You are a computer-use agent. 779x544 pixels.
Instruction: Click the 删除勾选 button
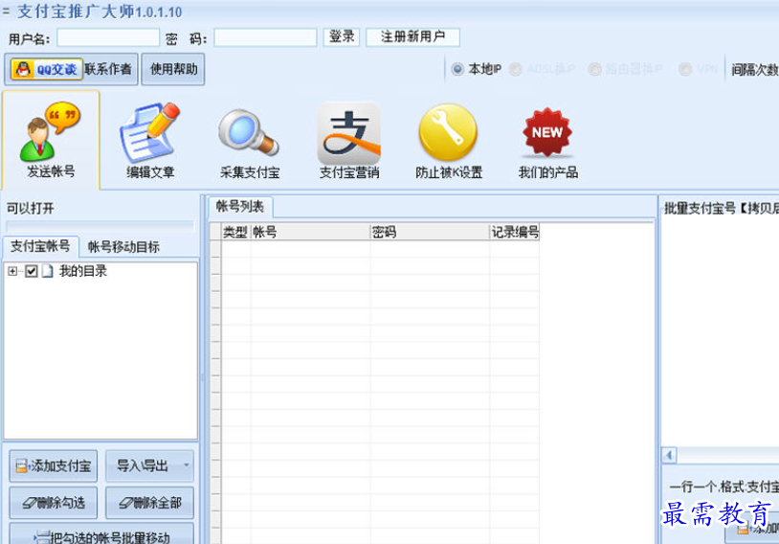[54, 503]
